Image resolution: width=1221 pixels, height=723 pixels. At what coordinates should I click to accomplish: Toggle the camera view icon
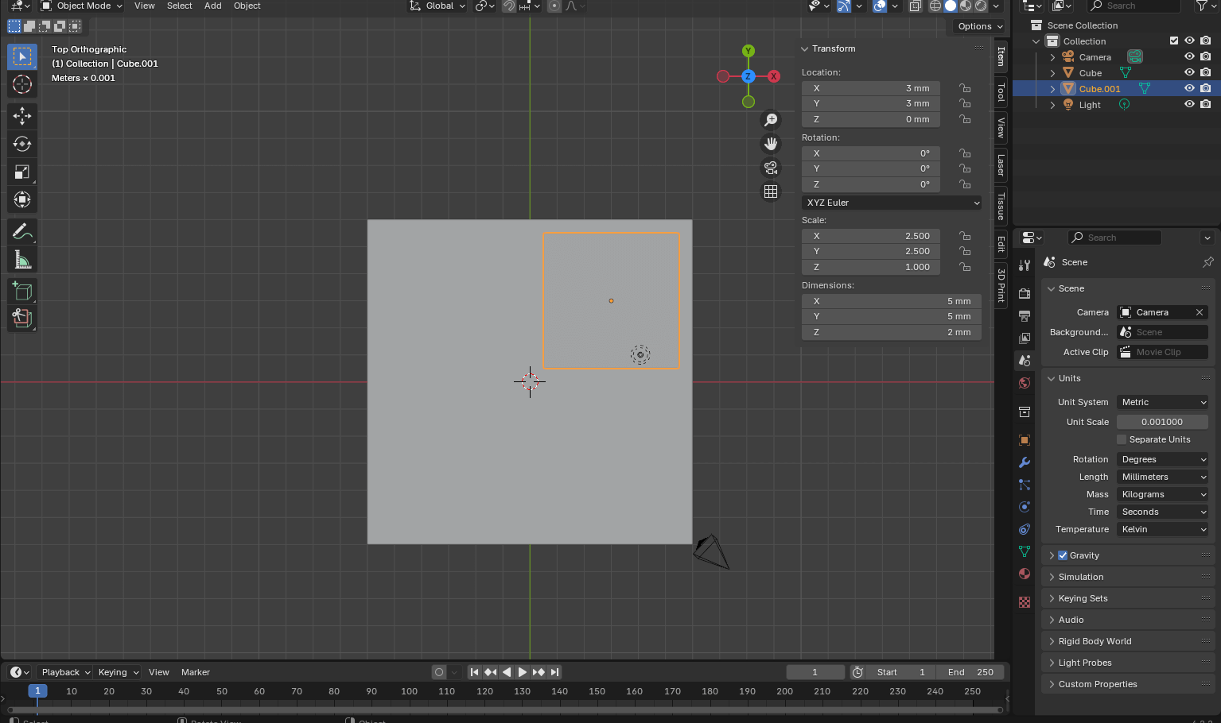coord(771,168)
